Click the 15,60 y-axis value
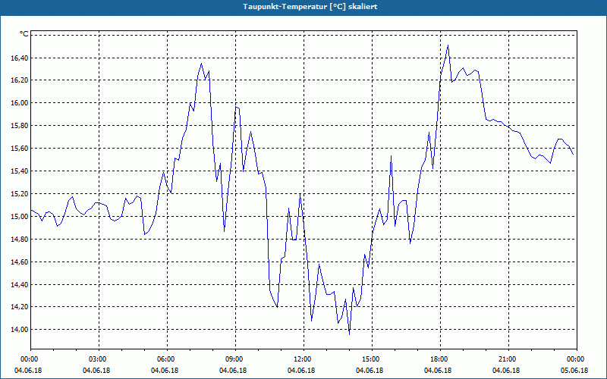Image resolution: width=607 pixels, height=379 pixels. pyautogui.click(x=18, y=149)
